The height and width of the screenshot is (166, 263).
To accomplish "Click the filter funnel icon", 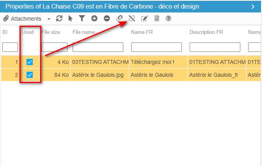I will tap(82, 18).
